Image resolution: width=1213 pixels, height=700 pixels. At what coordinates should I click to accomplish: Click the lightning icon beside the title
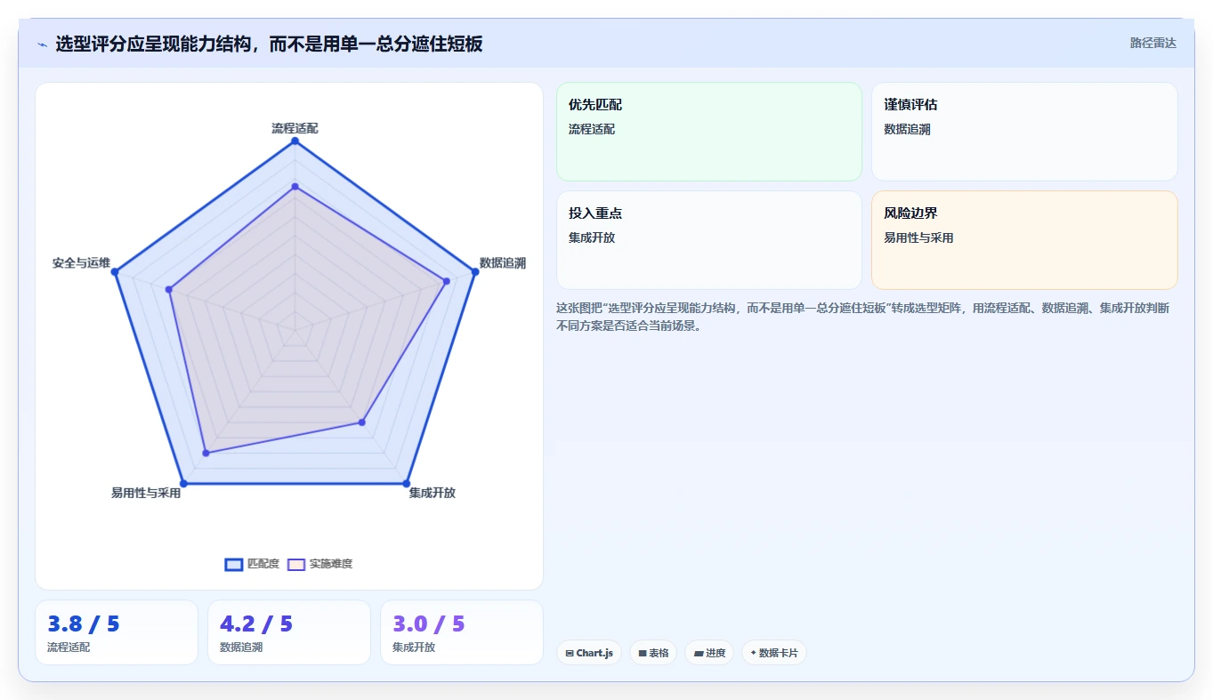pyautogui.click(x=42, y=44)
